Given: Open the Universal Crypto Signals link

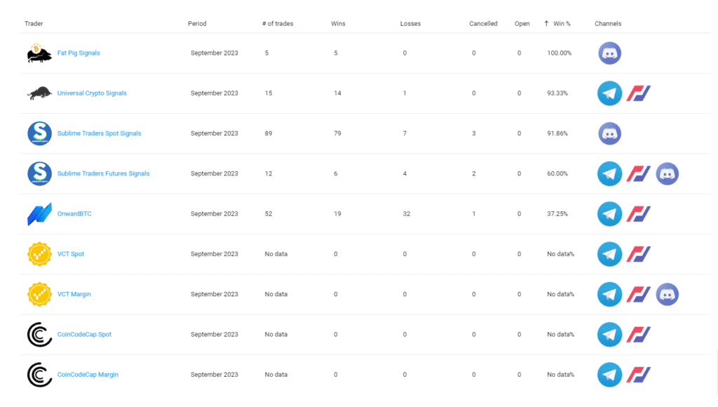Looking at the screenshot, I should (92, 93).
